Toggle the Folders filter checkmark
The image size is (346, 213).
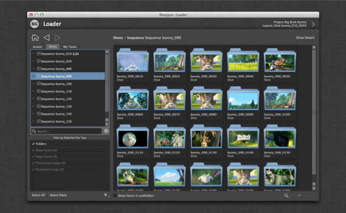tap(34, 144)
